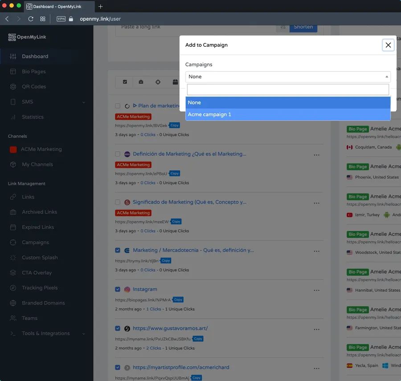Copy the openmy.link/BVGek short link
This screenshot has width=401, height=381.
[174, 125]
